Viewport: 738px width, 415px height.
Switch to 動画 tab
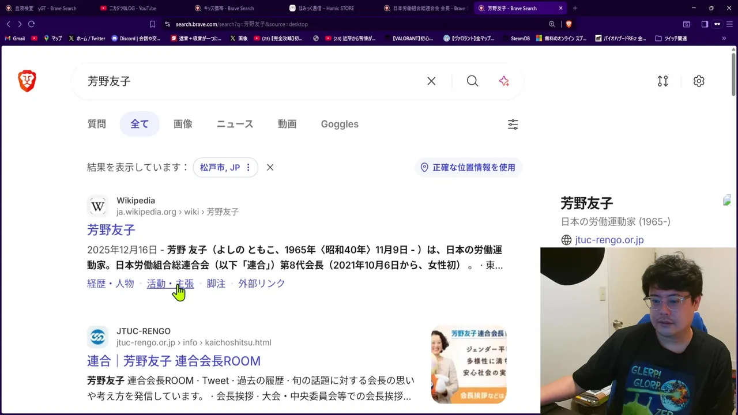tap(287, 124)
